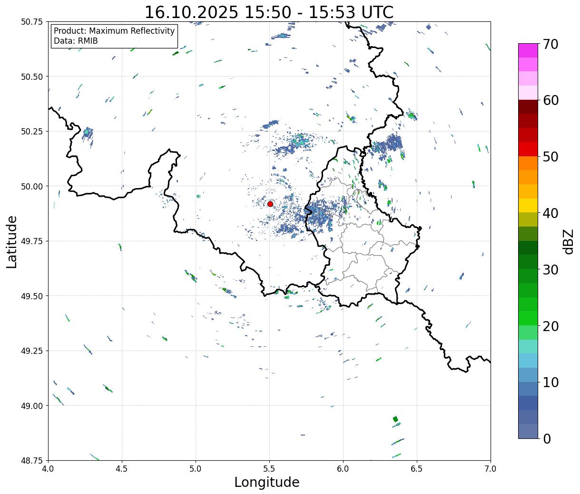Image resolution: width=580 pixels, height=494 pixels.
Task: Pick the olive colorbar swatch below 40
Action: pos(528,219)
